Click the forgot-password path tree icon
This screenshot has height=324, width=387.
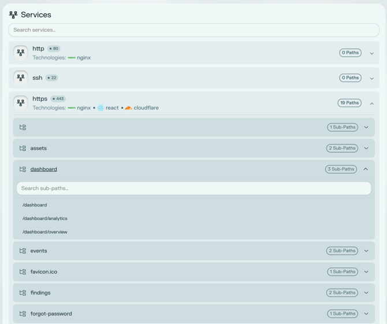[23, 314]
